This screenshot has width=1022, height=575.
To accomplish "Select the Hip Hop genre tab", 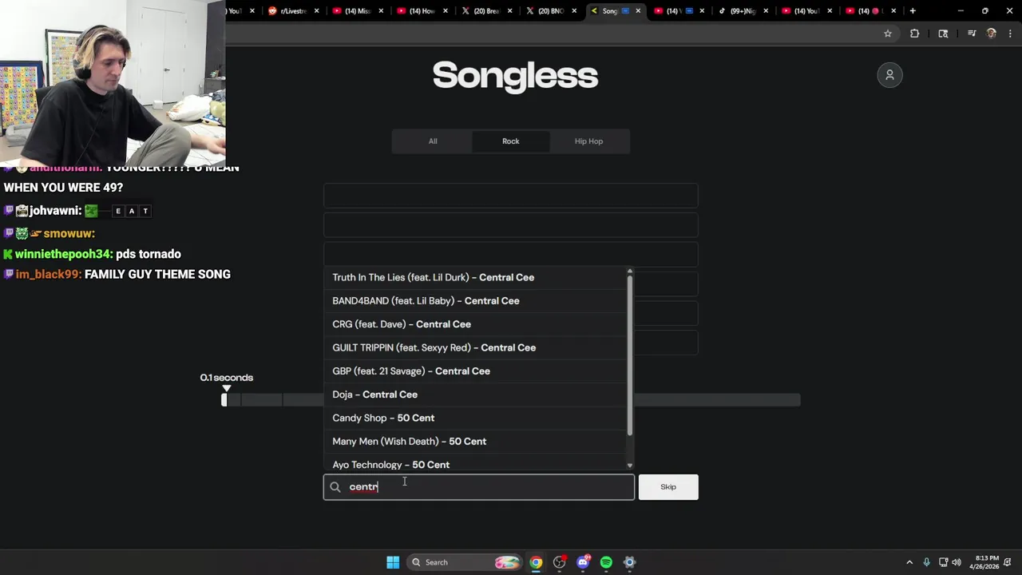I will pos(589,141).
